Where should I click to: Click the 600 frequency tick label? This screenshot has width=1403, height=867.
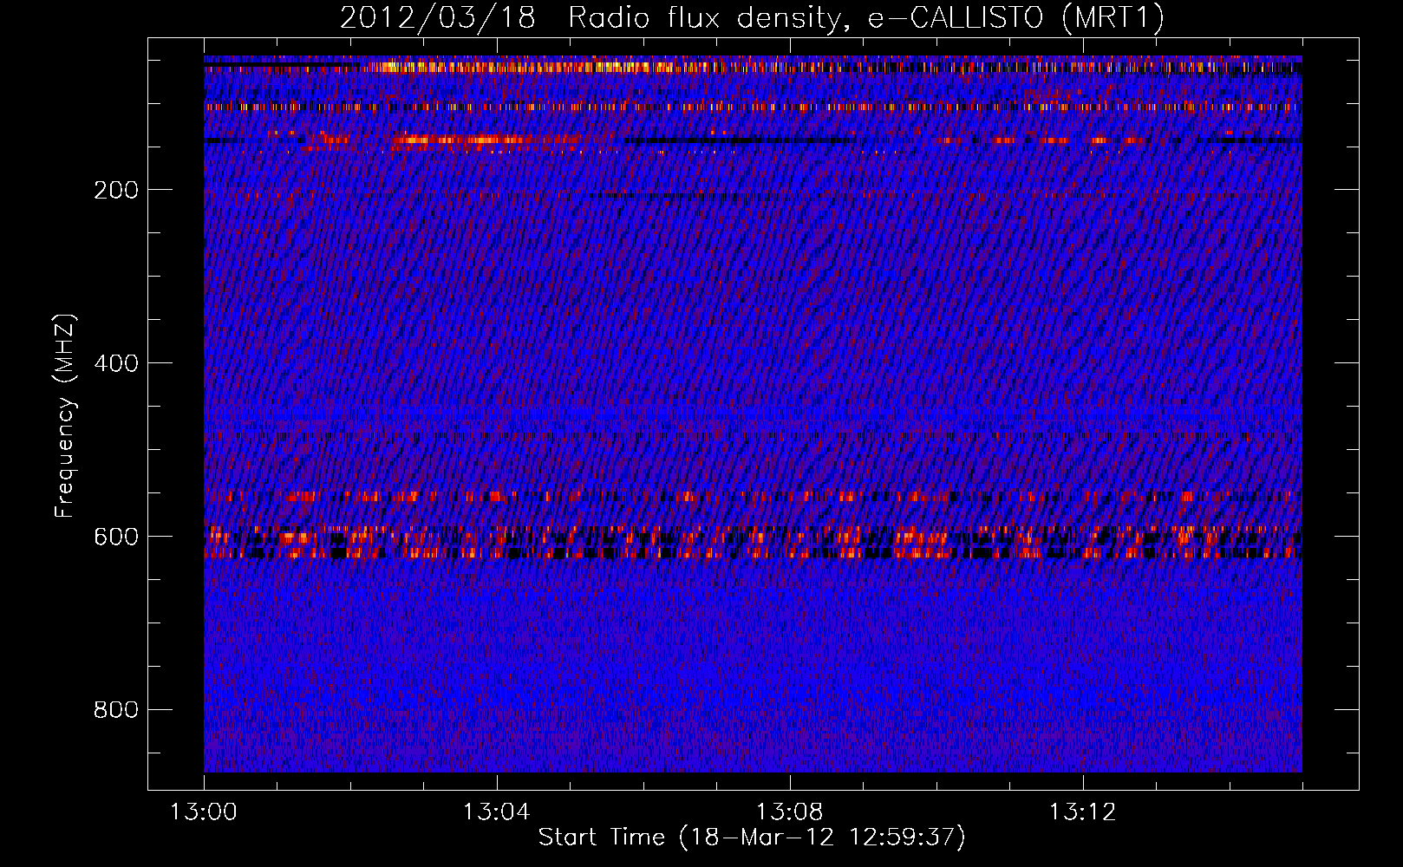[116, 537]
